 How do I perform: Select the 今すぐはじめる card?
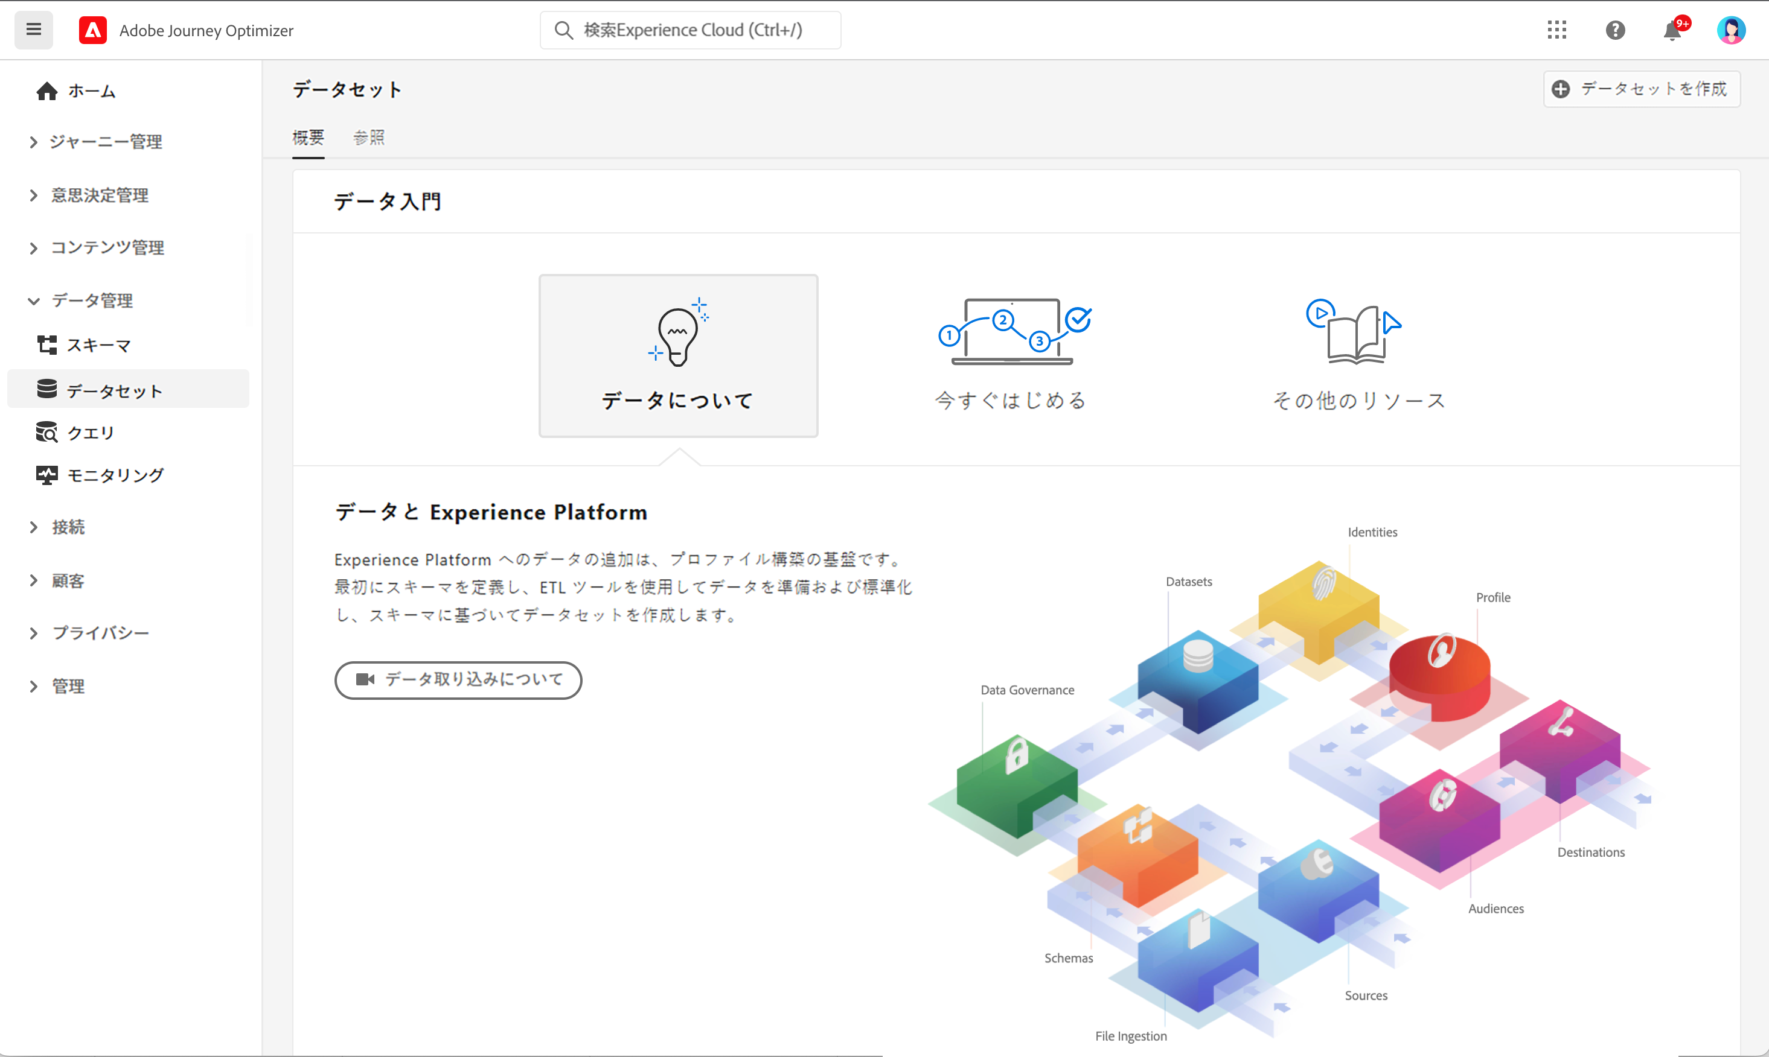[1011, 355]
